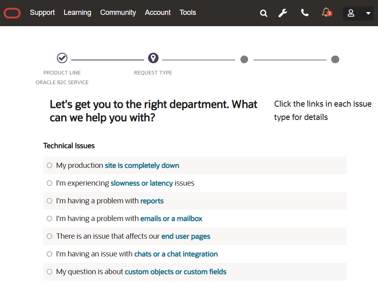Select 'My production site is completely down' radio
378x283 pixels.
click(x=50, y=165)
